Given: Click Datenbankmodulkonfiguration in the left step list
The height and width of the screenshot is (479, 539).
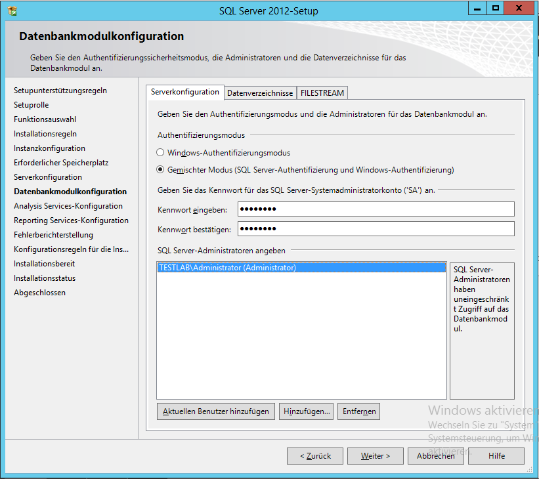Looking at the screenshot, I should pyautogui.click(x=70, y=192).
